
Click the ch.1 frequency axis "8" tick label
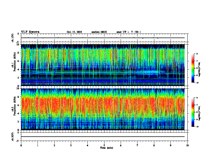[x=18, y=53]
